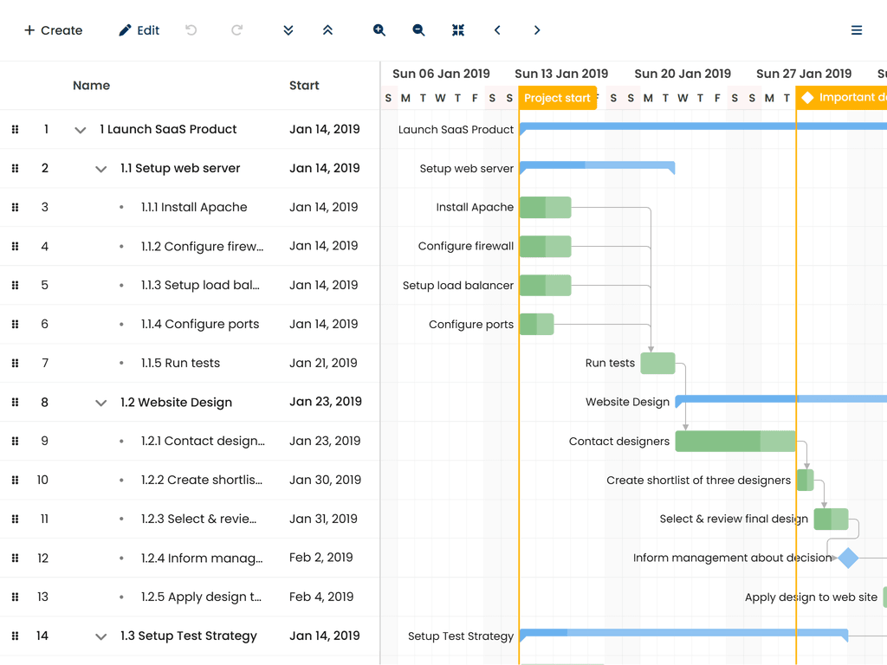
Task: Click the Project start timeline marker
Action: click(x=557, y=98)
